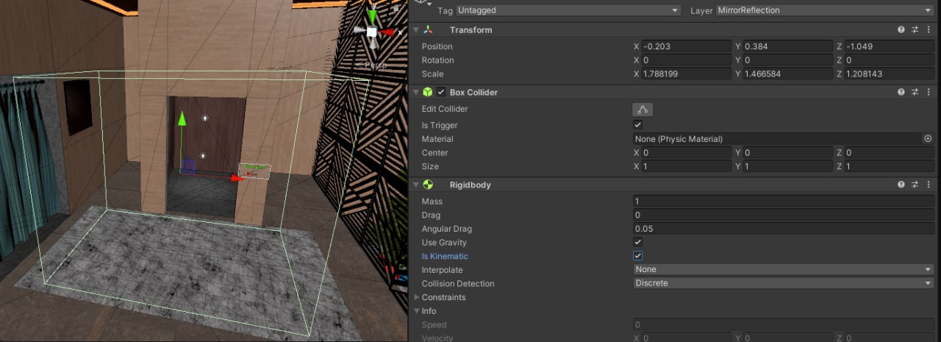This screenshot has height=342, width=941.
Task: Click the scene orientation gizmo's green Y axis
Action: pyautogui.click(x=373, y=15)
